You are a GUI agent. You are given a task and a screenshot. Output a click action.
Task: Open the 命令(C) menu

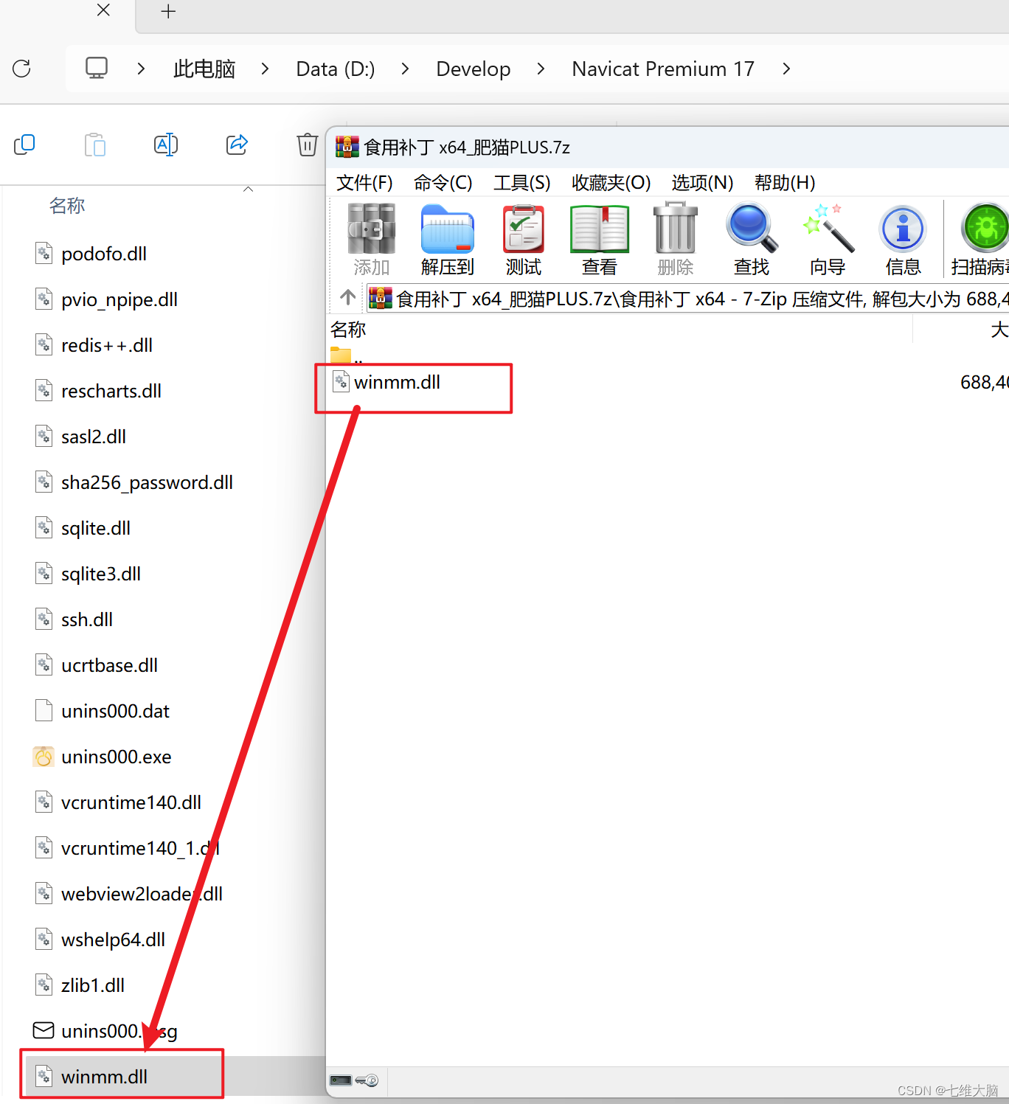[x=443, y=183]
